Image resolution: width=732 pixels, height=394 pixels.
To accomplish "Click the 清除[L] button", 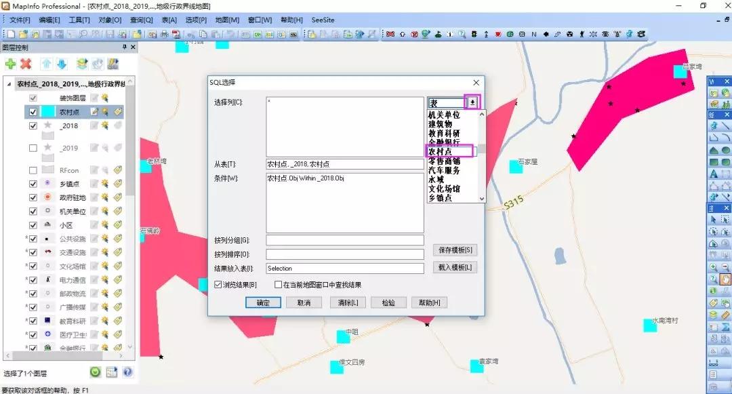I will point(348,302).
